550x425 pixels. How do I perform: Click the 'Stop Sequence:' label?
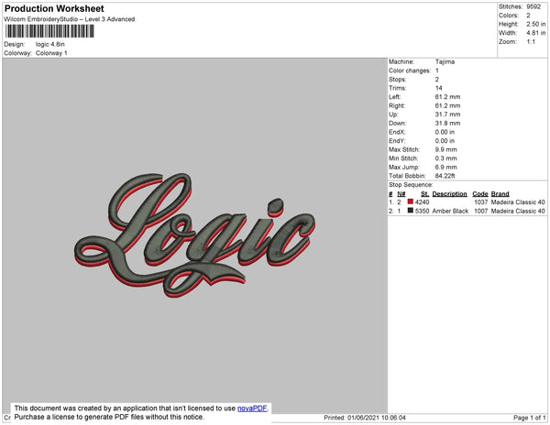(x=411, y=185)
